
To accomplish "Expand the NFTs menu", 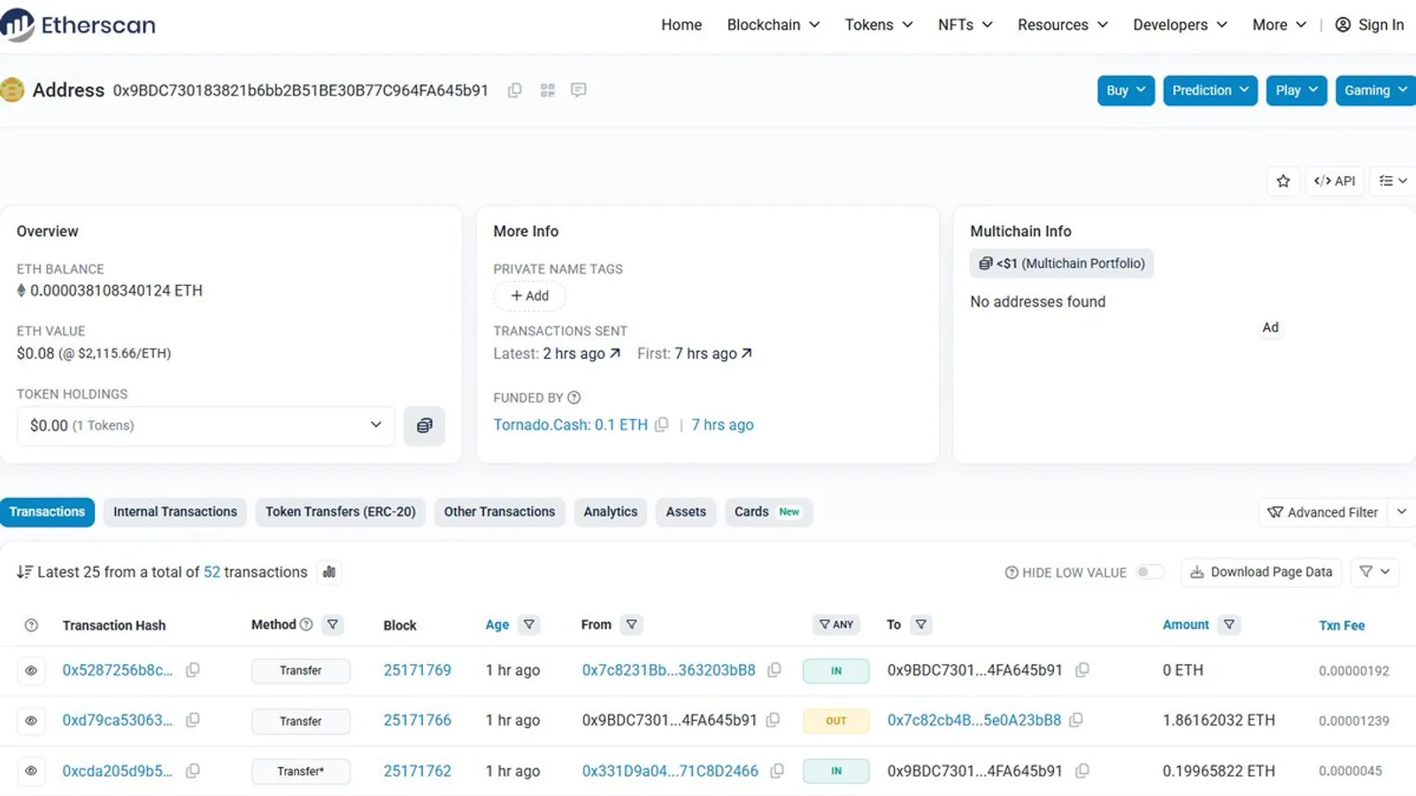I will (966, 25).
